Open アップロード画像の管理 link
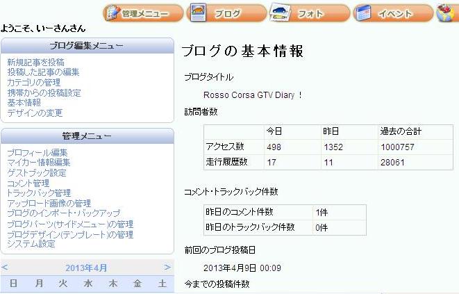The width and height of the screenshot is (459, 294). [x=49, y=204]
